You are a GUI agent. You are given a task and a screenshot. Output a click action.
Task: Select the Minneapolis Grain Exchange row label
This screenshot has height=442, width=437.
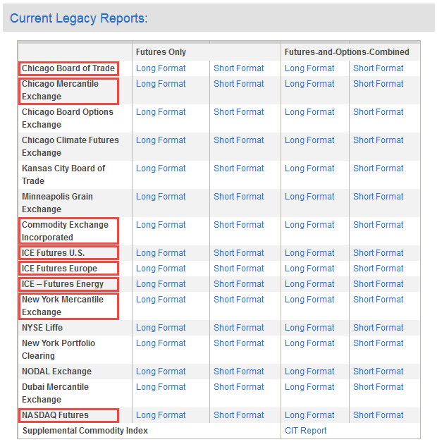click(x=57, y=203)
